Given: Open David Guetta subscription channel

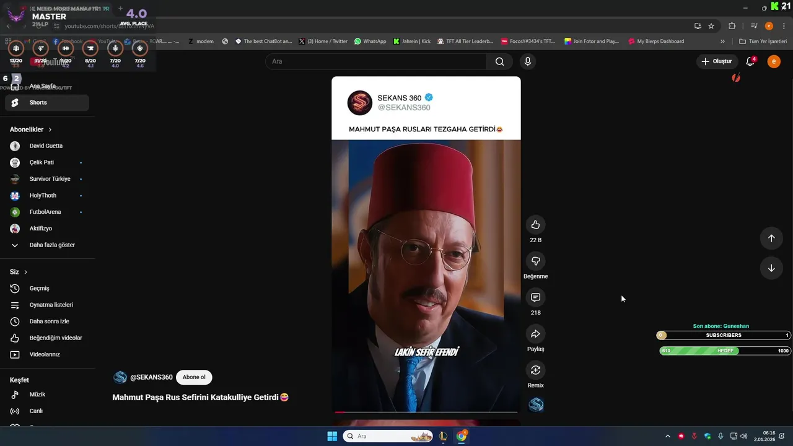Looking at the screenshot, I should tap(47, 146).
